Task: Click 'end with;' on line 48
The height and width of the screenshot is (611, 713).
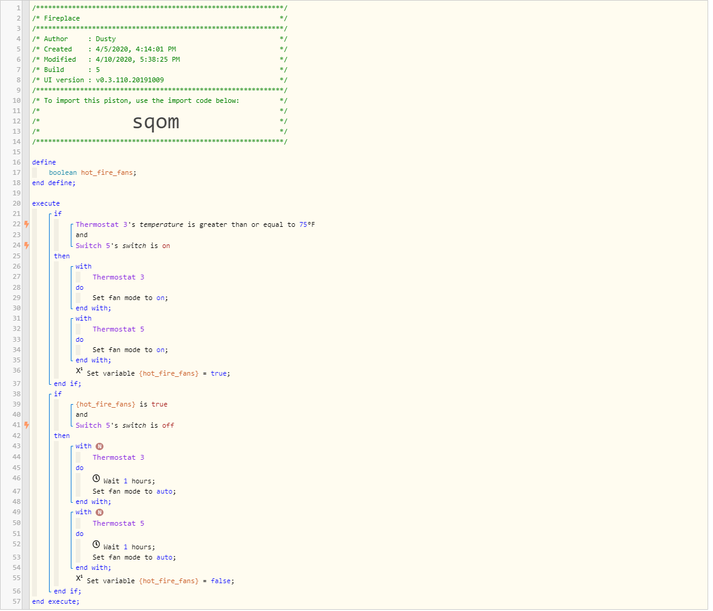Action: [x=93, y=502]
